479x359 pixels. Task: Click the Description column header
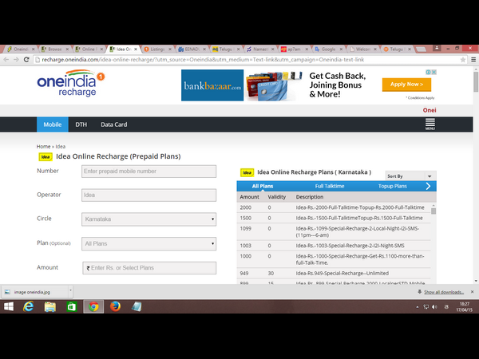[310, 197]
